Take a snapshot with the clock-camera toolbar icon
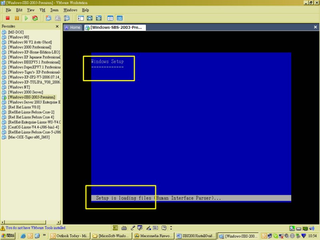Screen dimensions: 320x240 pyautogui.click(x=48, y=18)
